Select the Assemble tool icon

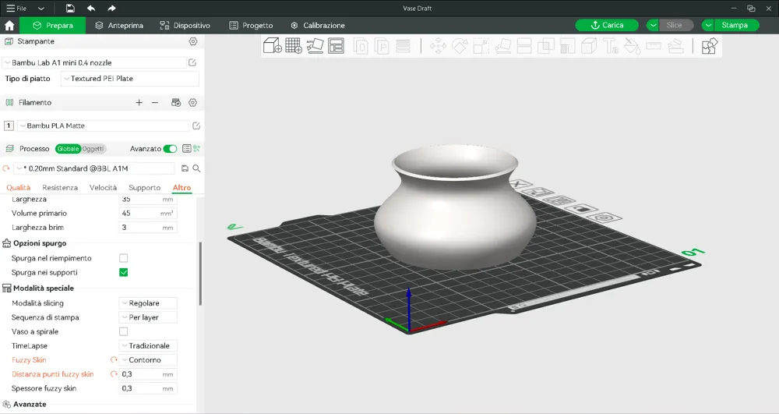(675, 46)
